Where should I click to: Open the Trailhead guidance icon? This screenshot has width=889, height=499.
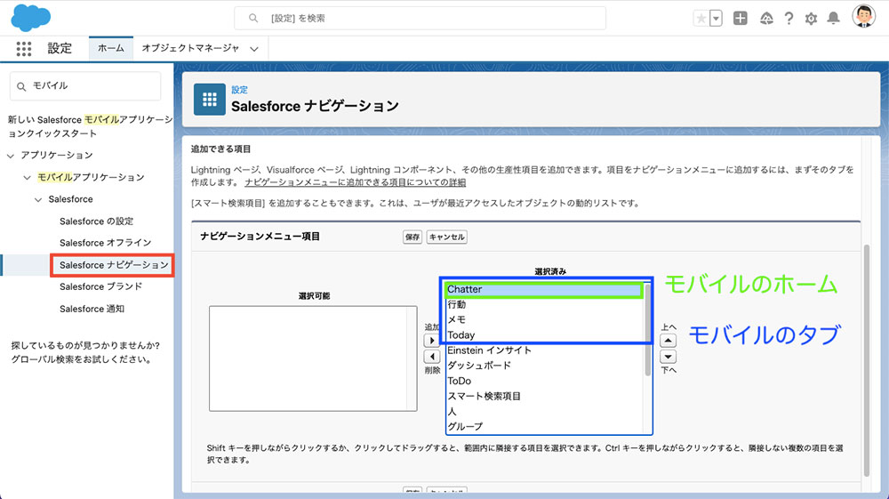[766, 18]
